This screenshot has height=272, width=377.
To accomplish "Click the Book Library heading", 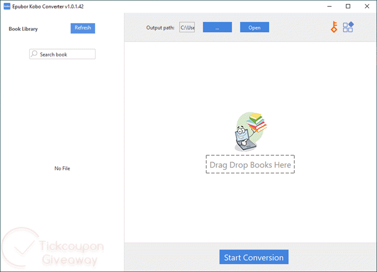I will click(24, 29).
